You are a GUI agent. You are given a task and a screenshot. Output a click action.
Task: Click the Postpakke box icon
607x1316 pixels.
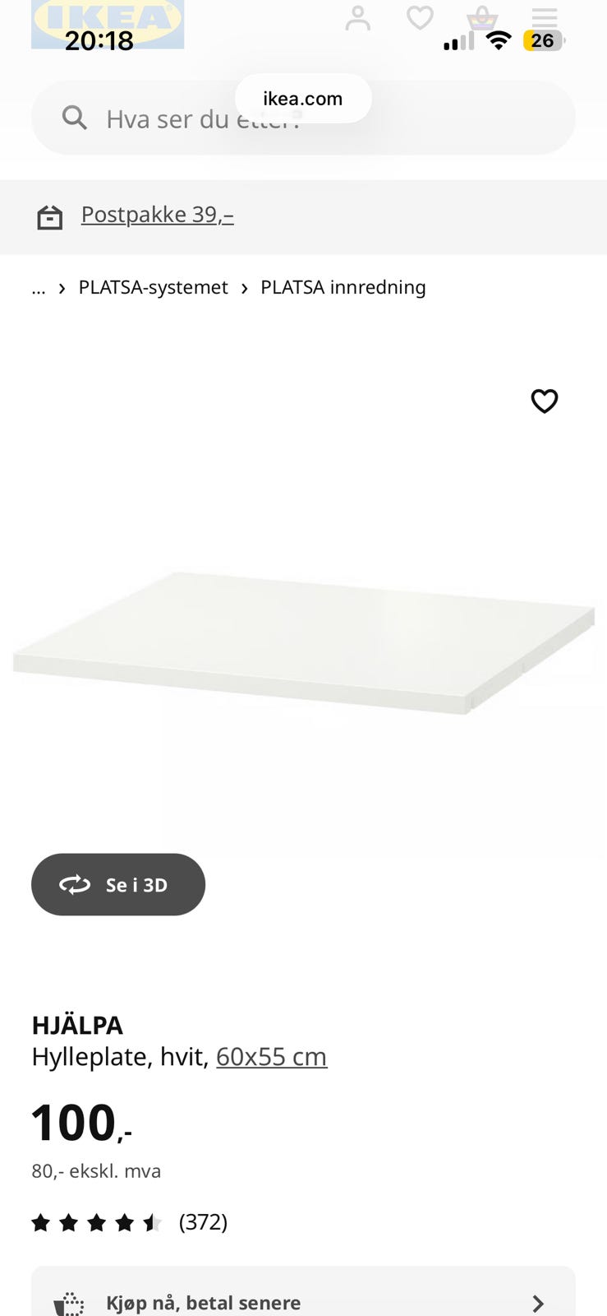point(49,217)
